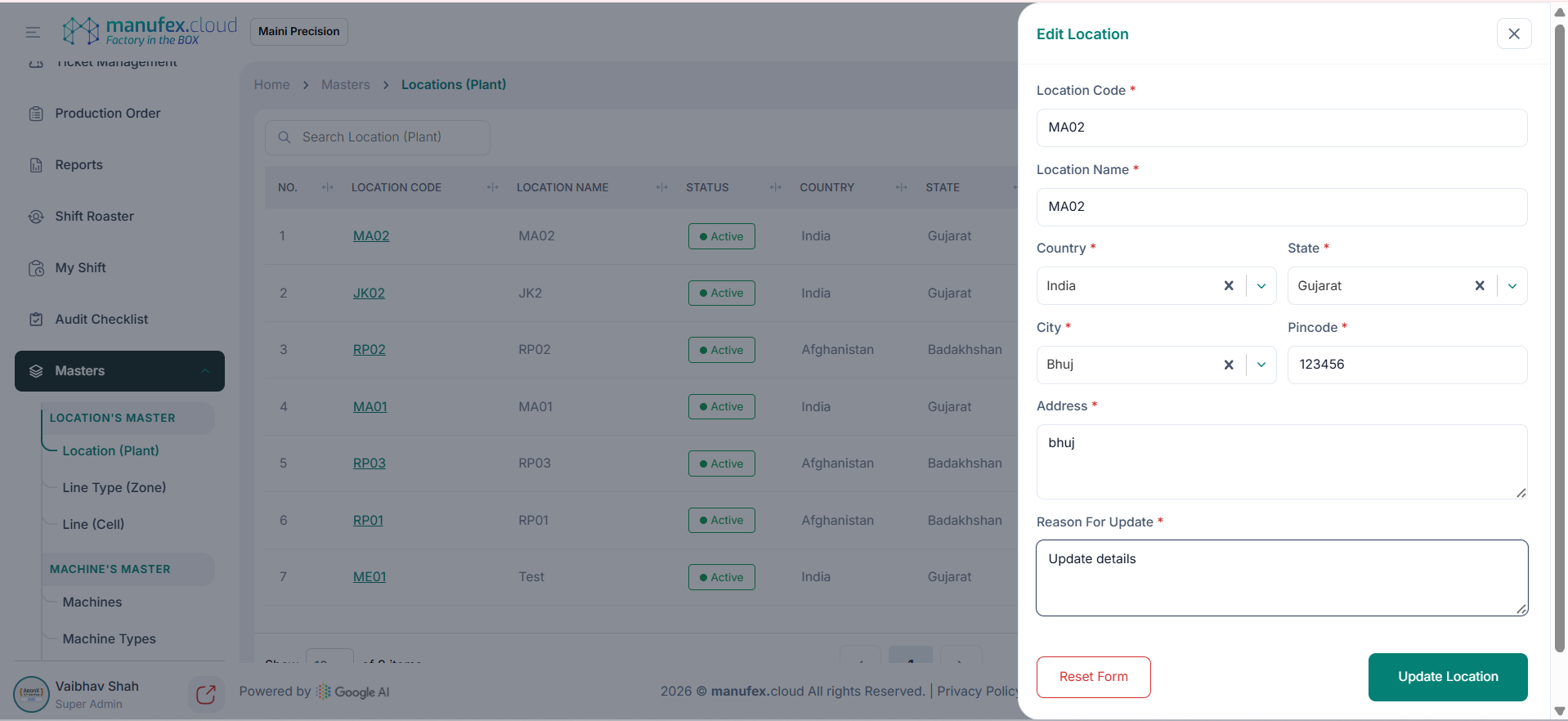Click the Production Order sidebar icon

click(36, 114)
